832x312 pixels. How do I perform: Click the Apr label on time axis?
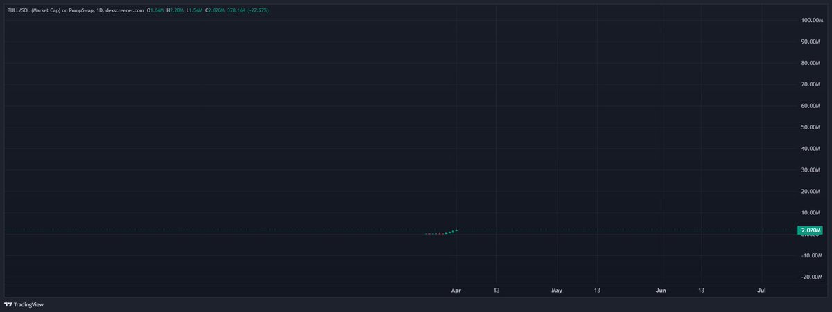[456, 291]
